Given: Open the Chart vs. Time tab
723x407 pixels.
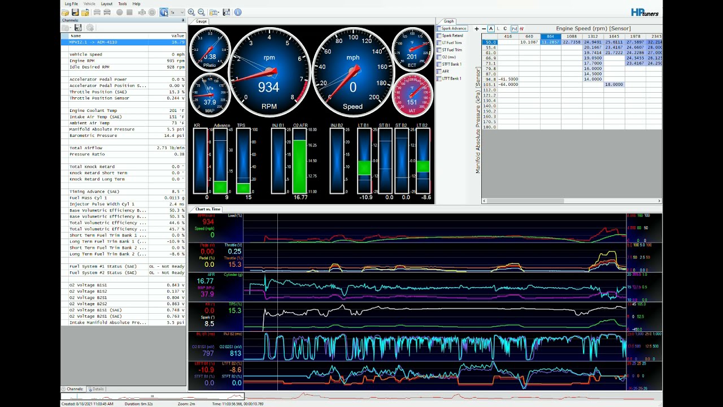Looking at the screenshot, I should (x=206, y=209).
